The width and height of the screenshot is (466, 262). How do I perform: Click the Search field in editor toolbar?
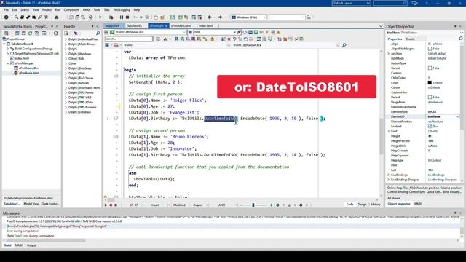[x=129, y=39]
